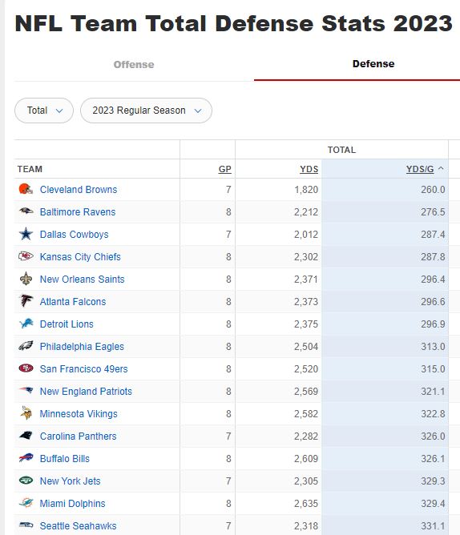Click the 2,012 total yards cell

tap(306, 235)
